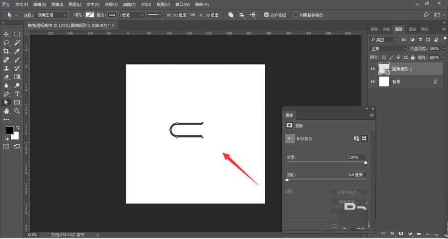
Task: Select the Lasso tool
Action: 7,43
